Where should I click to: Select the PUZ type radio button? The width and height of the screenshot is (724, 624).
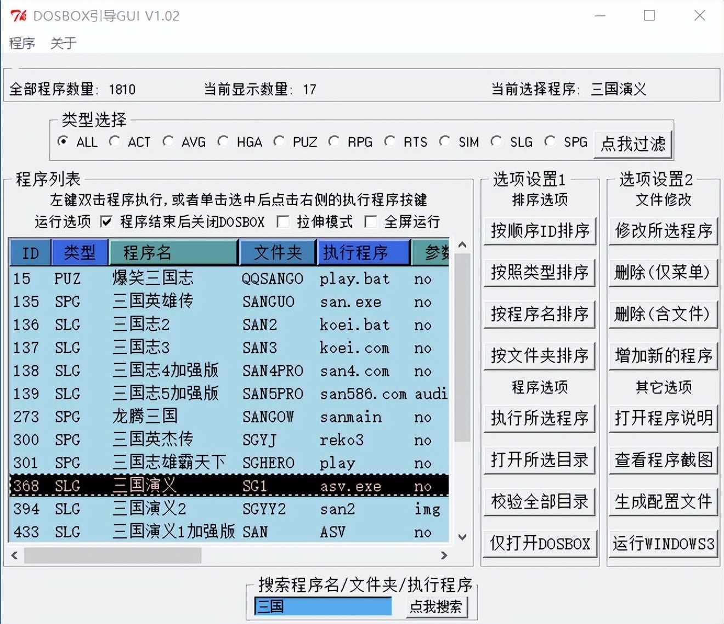pos(279,141)
